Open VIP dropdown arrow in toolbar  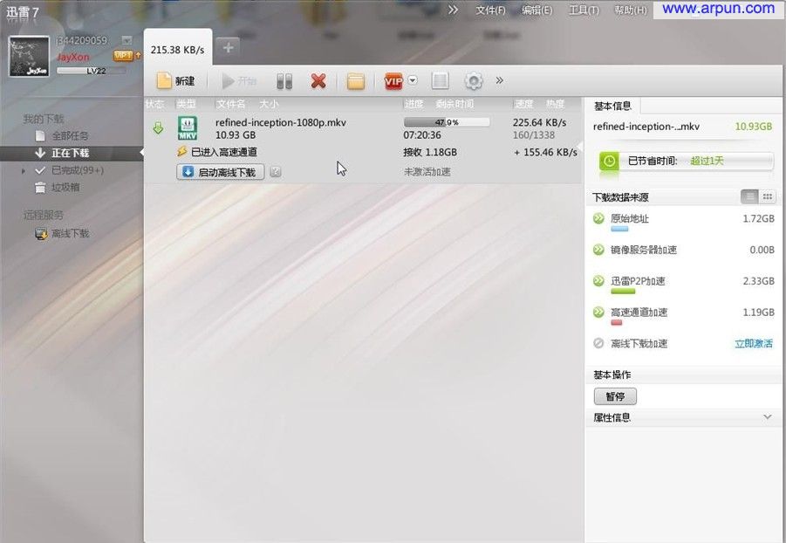(x=413, y=80)
